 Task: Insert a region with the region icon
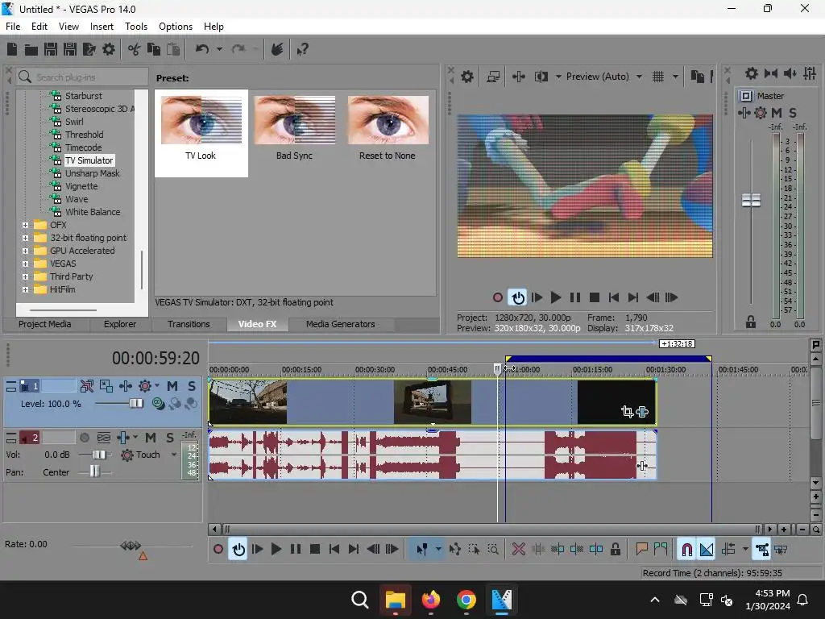[661, 550]
